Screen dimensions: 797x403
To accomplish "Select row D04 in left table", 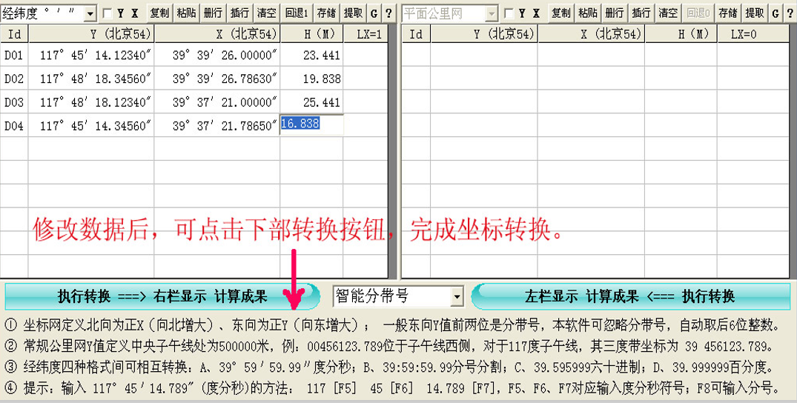I will click(x=14, y=125).
